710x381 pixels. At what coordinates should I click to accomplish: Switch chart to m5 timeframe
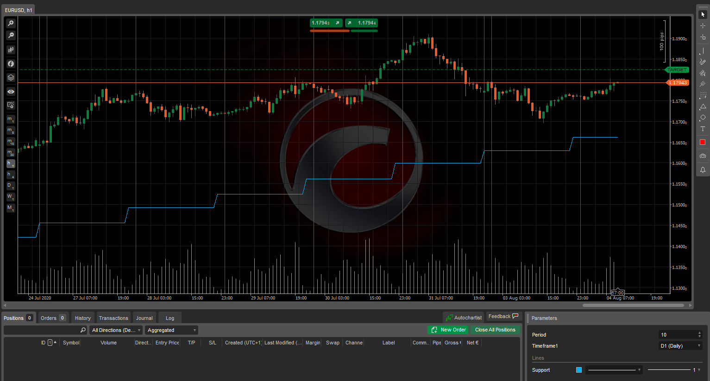[11, 131]
